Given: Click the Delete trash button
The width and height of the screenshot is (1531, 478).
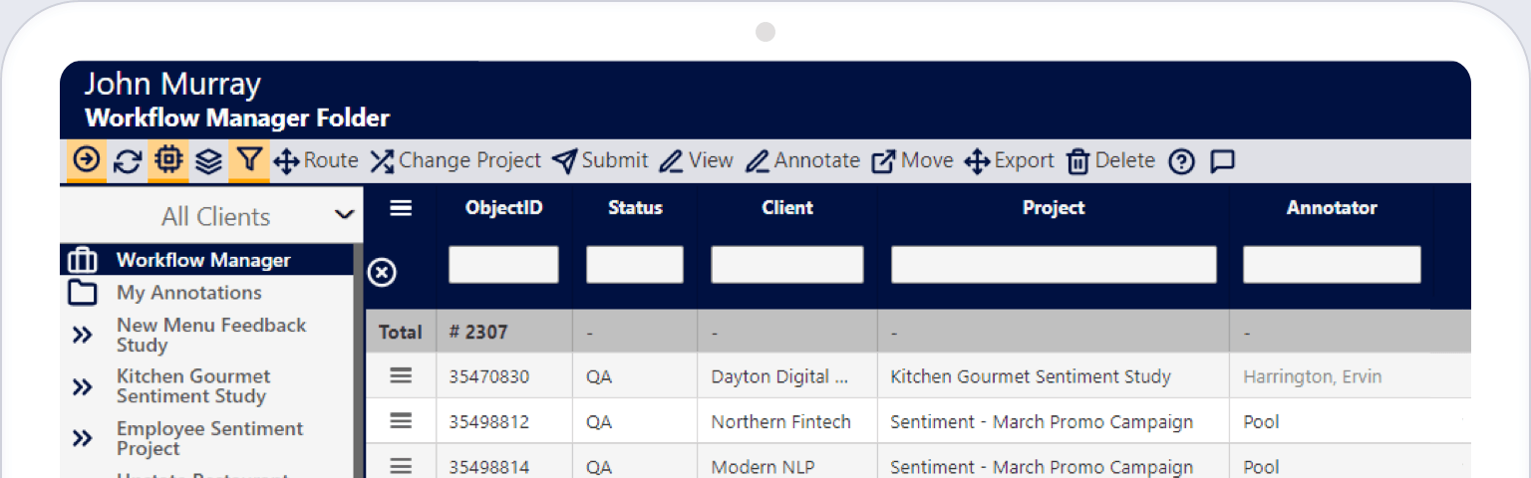Looking at the screenshot, I should 1110,161.
